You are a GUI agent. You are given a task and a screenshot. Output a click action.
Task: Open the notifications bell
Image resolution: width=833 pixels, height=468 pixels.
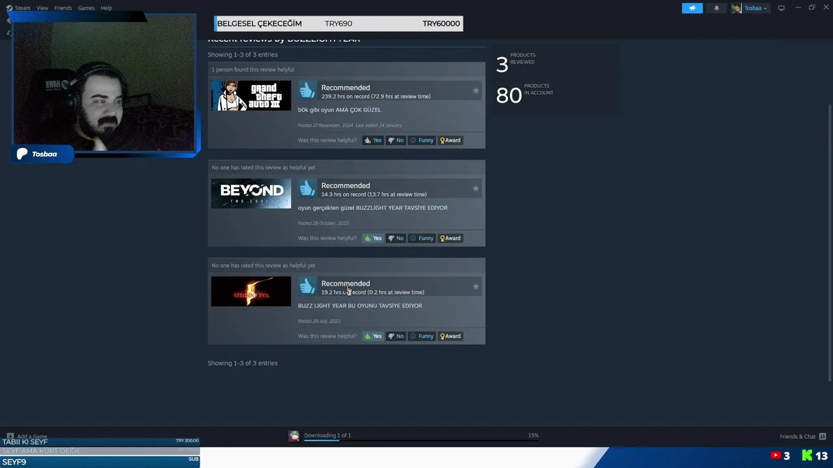tap(717, 8)
